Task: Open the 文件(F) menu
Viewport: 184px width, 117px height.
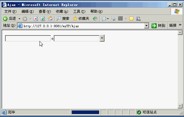Action: tap(10, 12)
